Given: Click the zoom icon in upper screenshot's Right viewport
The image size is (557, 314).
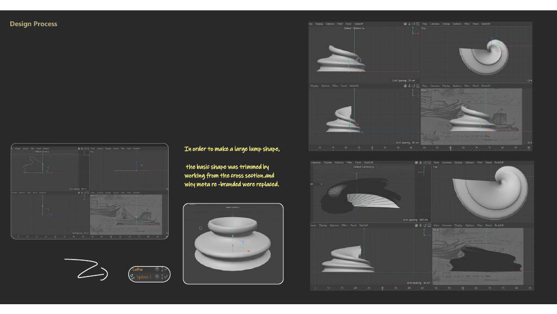Looking at the screenshot, I should 409,85.
